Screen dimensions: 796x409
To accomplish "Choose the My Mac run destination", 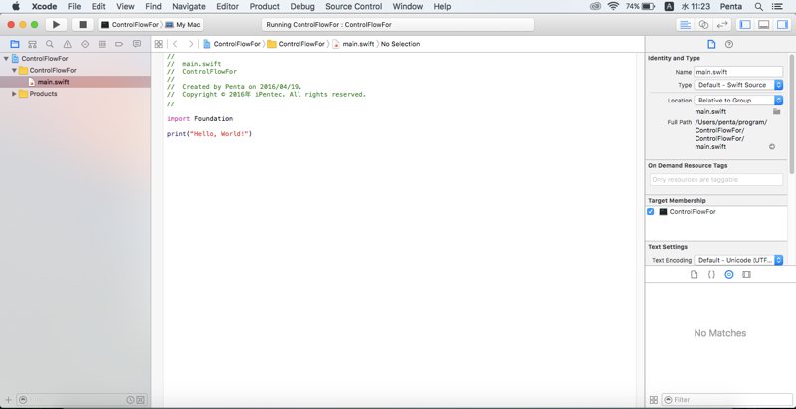I will pyautogui.click(x=183, y=24).
